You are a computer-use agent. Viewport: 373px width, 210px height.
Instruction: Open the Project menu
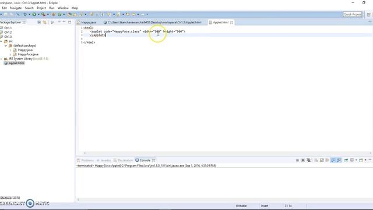pyautogui.click(x=41, y=8)
